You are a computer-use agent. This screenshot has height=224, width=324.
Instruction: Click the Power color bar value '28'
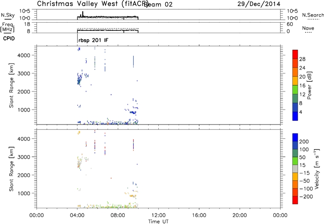coord(302,59)
